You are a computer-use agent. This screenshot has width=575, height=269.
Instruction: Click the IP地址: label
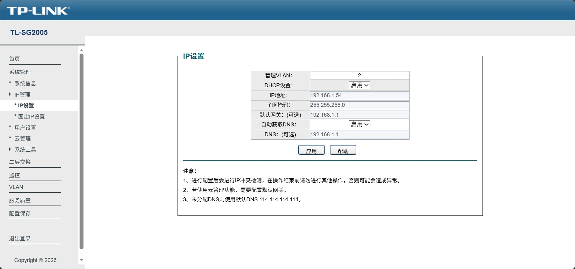(x=279, y=95)
